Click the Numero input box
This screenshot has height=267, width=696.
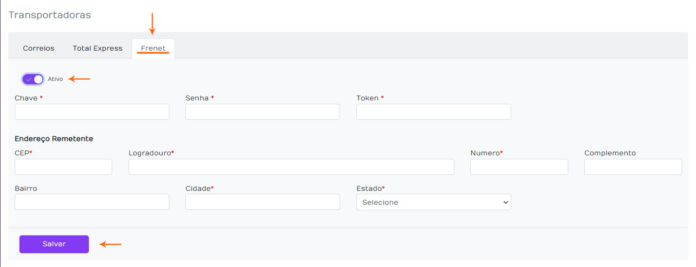click(x=519, y=167)
